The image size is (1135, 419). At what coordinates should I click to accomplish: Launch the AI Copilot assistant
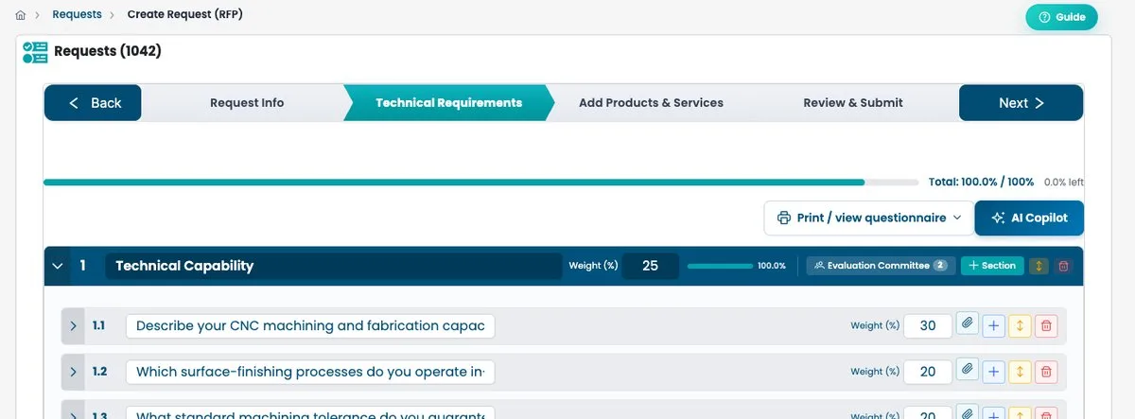1029,218
